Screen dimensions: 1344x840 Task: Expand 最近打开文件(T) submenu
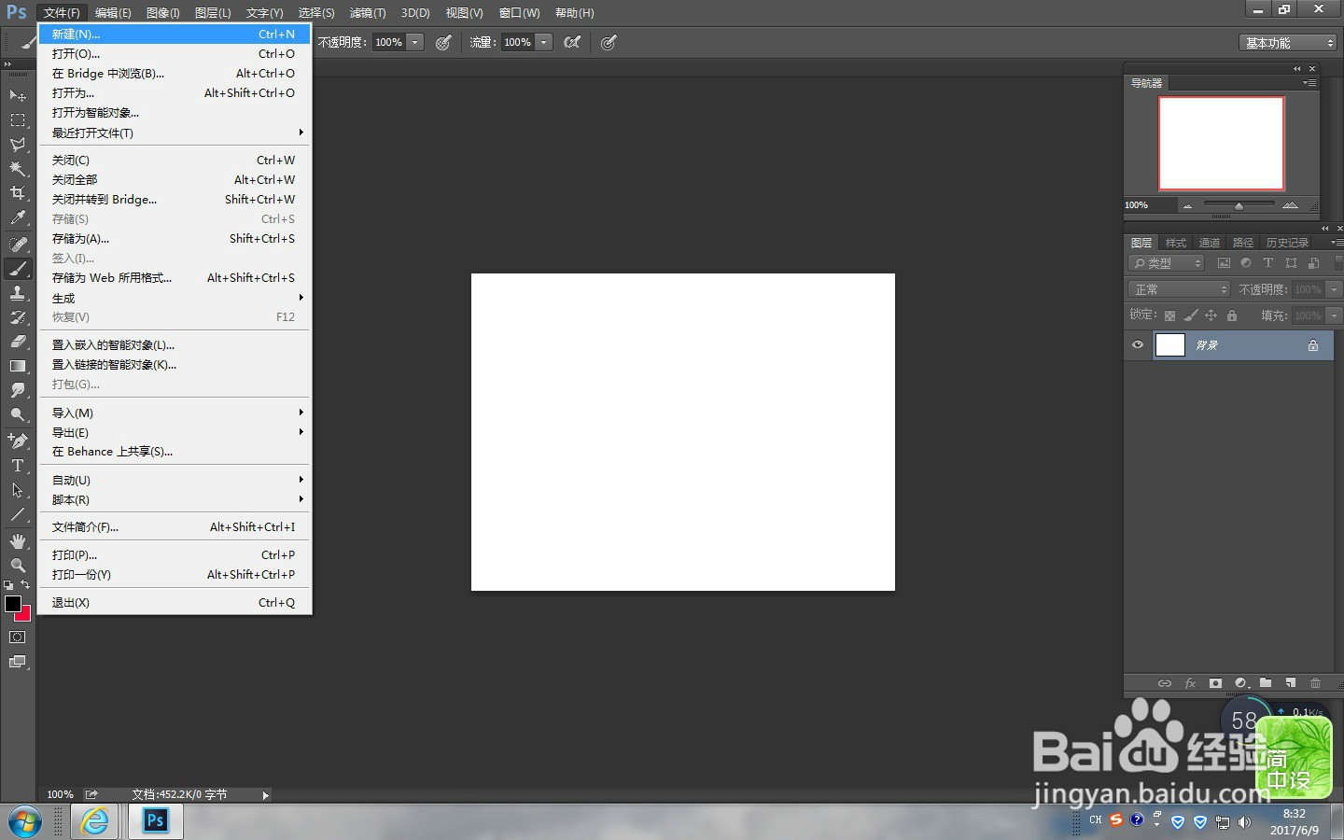(x=175, y=133)
